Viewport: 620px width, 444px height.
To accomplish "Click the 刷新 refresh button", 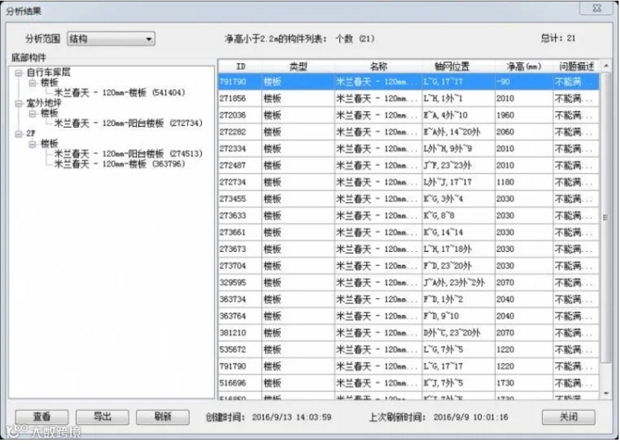I will 162,417.
